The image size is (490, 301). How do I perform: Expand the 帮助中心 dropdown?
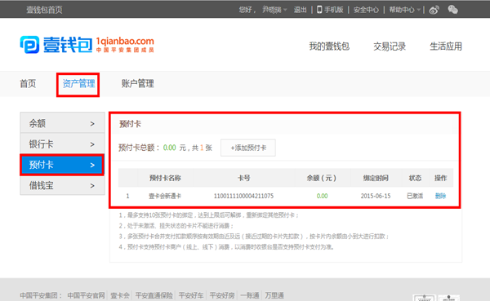[x=404, y=10]
